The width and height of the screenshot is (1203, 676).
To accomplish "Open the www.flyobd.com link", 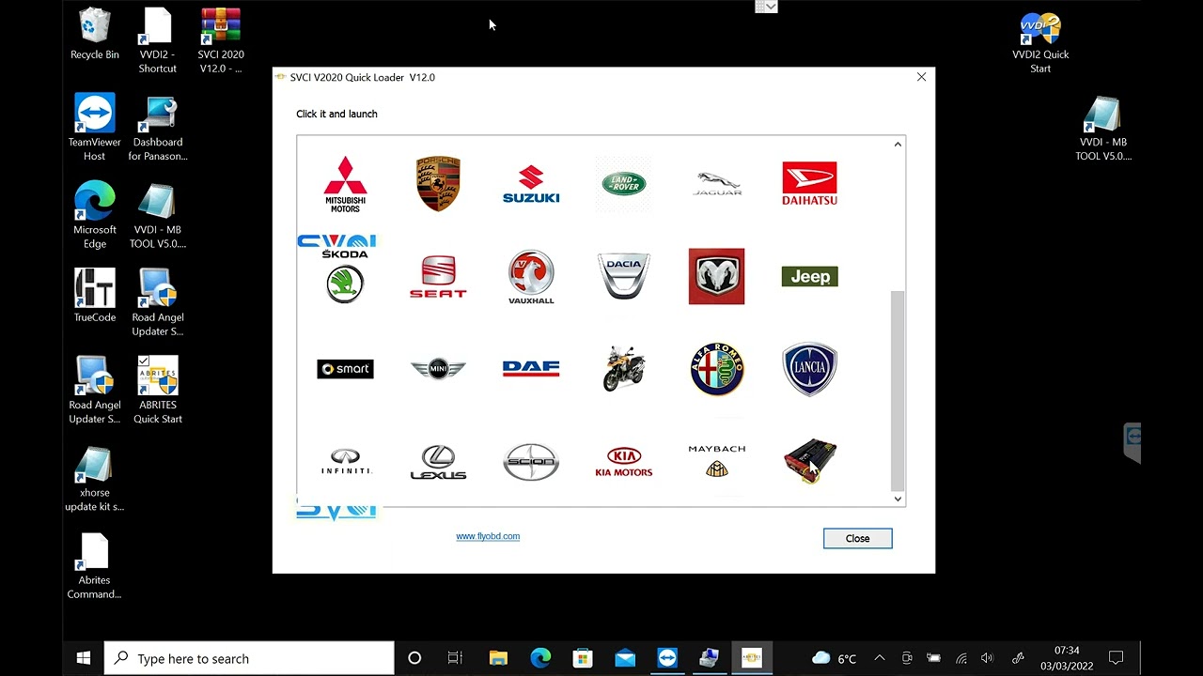I will pyautogui.click(x=488, y=536).
